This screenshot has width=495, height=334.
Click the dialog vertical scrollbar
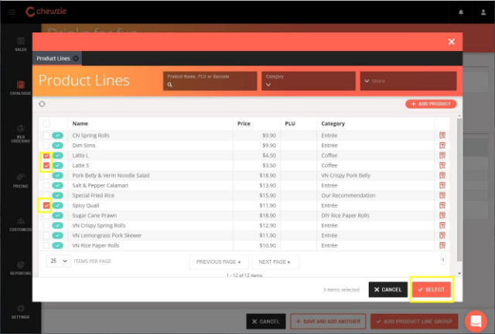[x=459, y=190]
